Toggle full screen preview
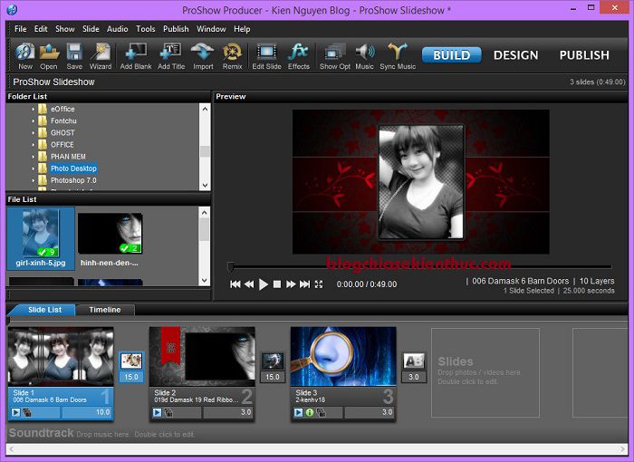634x462 pixels. [319, 284]
